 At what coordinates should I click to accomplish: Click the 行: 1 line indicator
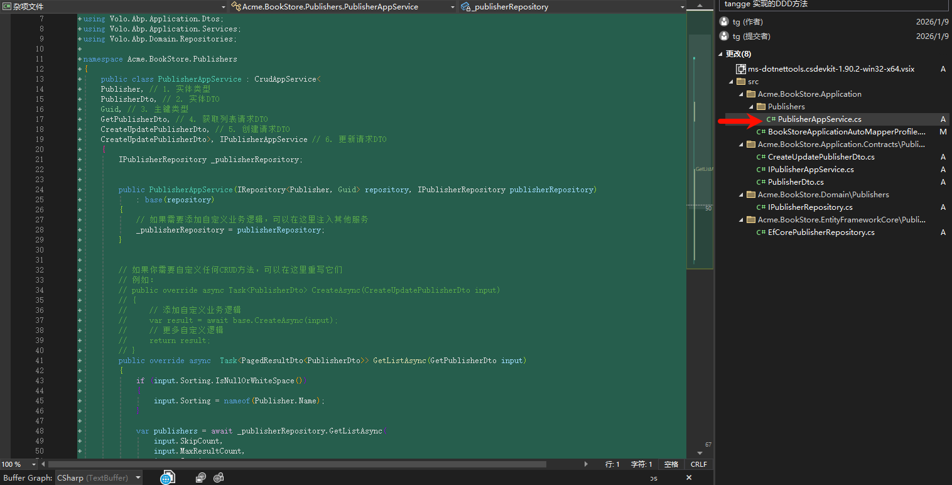coord(612,464)
